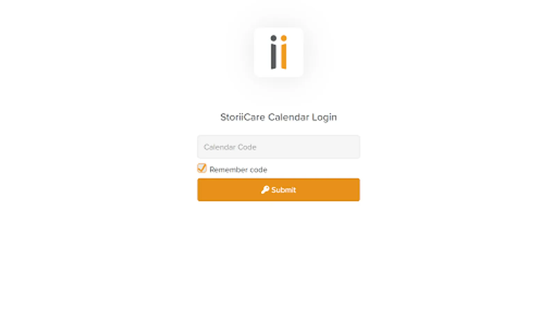Click the dark dot atop the logo
Viewport: 557px width, 313px height.
coord(274,38)
